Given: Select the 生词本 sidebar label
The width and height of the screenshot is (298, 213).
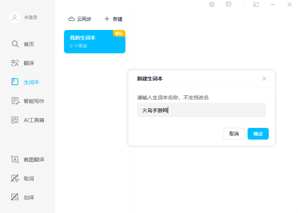Looking at the screenshot, I should (31, 82).
